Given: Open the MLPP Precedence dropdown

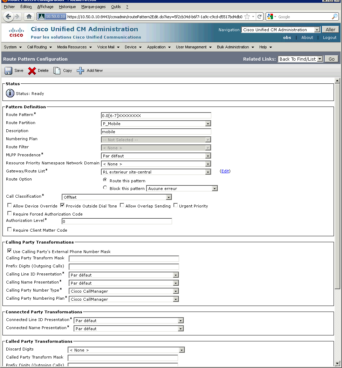Looking at the screenshot, I should 156,156.
